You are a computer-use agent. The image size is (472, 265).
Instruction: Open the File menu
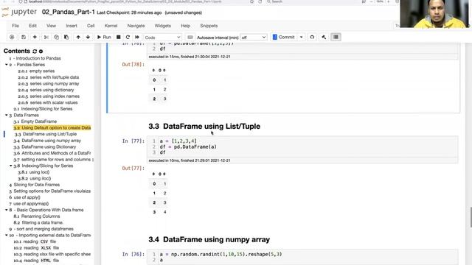(15, 26)
